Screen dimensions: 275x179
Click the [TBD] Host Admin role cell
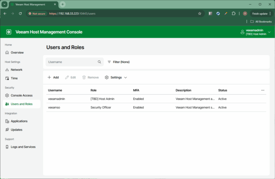pos(103,99)
